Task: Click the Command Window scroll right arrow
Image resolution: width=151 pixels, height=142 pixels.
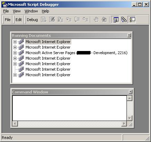Action: [x=124, y=124]
